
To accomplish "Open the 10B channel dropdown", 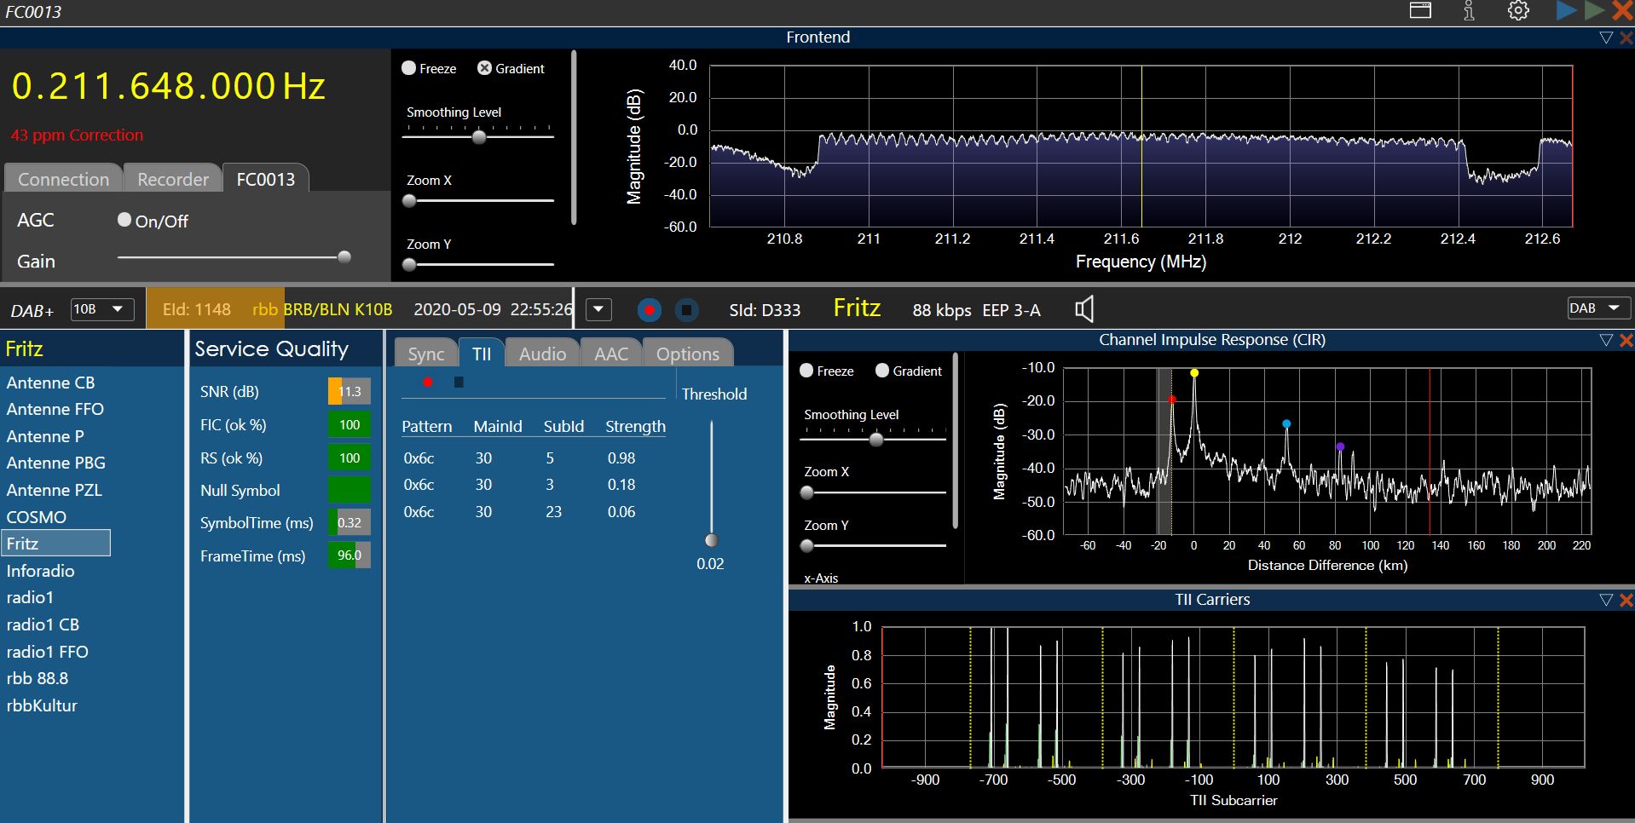I will (101, 309).
